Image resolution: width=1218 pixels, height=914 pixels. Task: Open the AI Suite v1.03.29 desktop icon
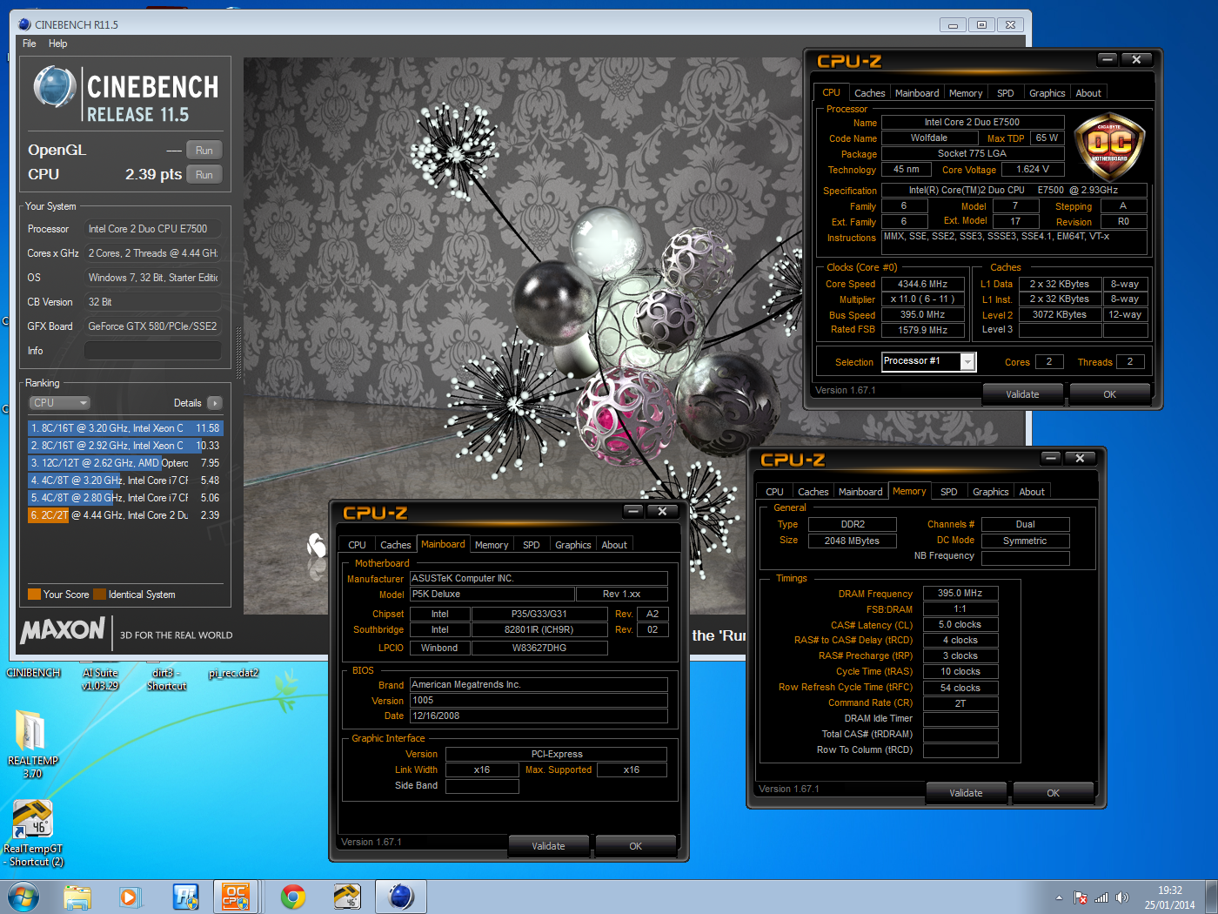pos(100,679)
